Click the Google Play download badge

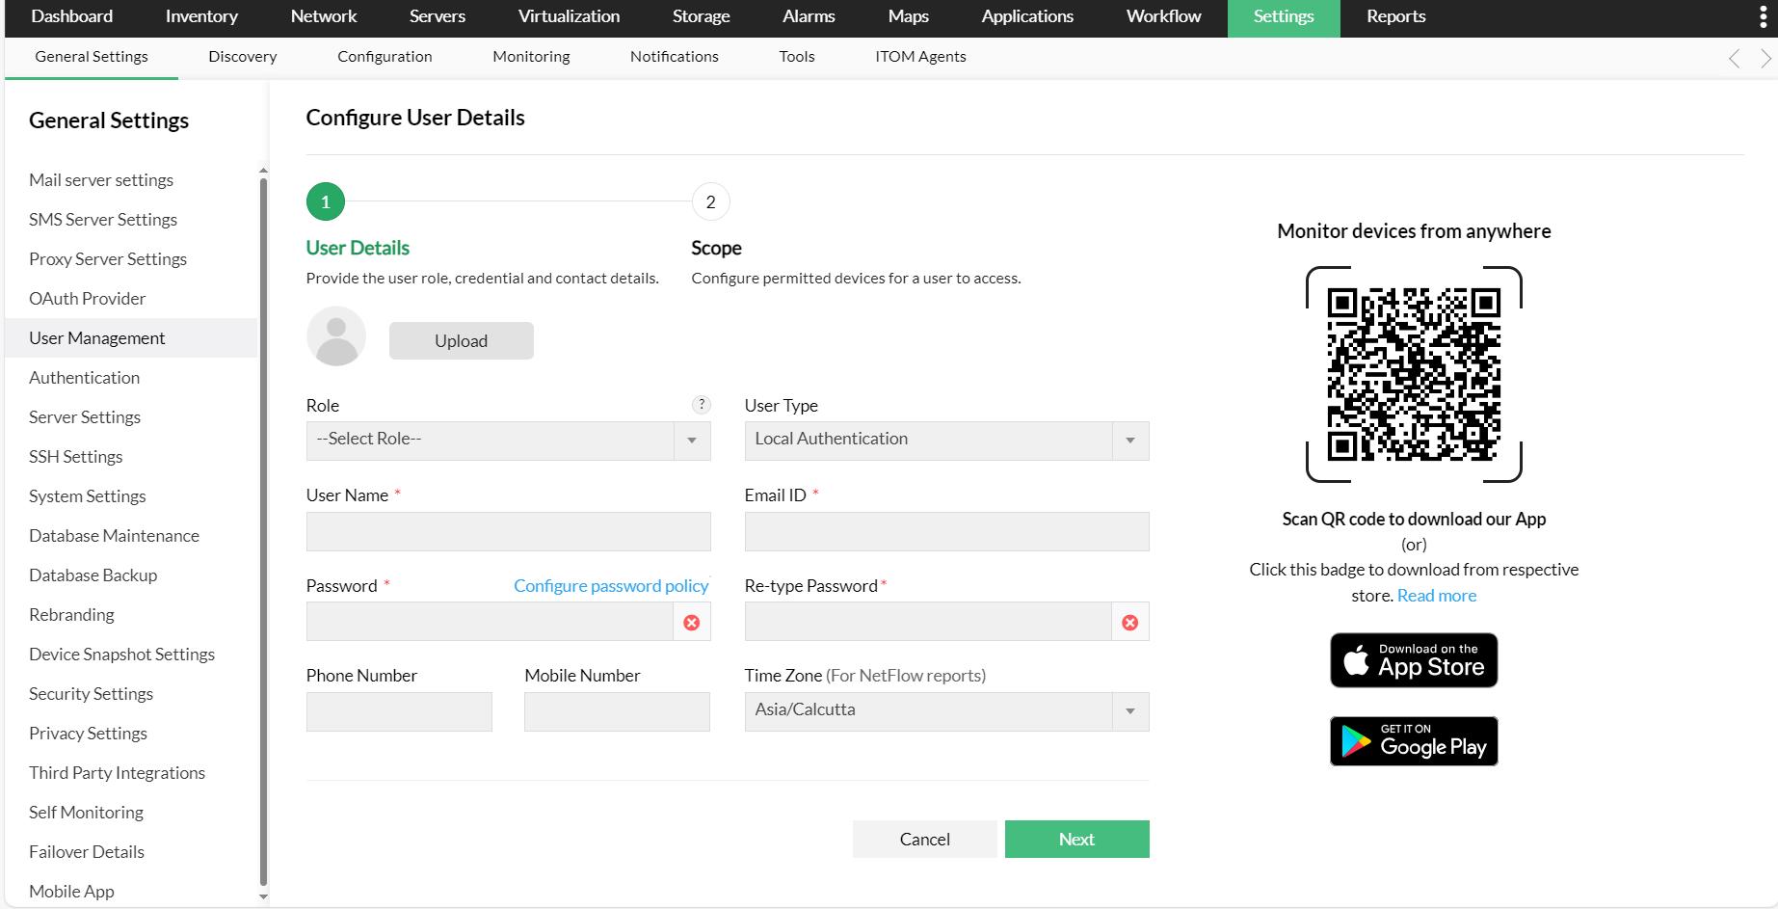click(1414, 741)
